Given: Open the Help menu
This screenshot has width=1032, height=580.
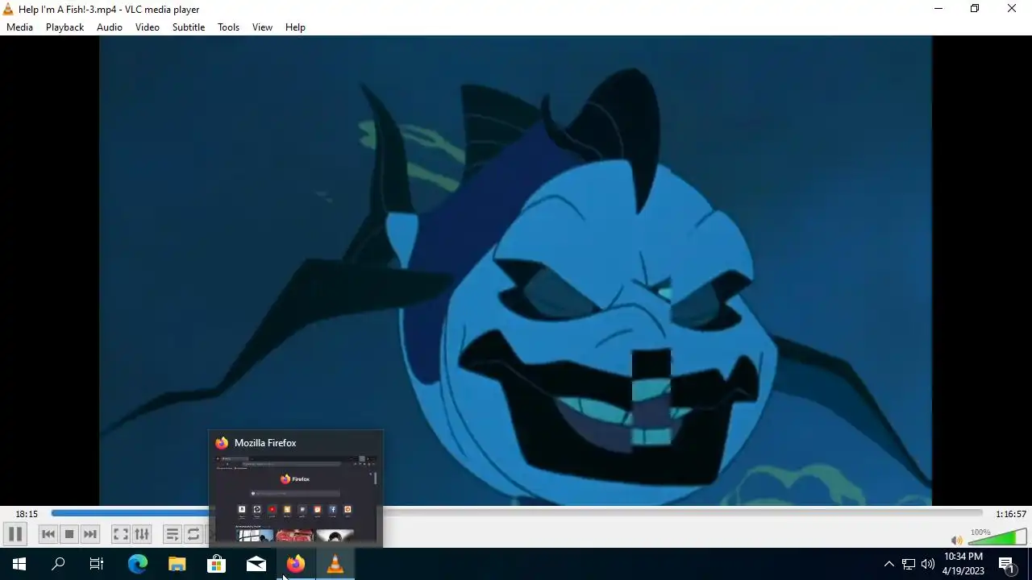Looking at the screenshot, I should (x=295, y=27).
